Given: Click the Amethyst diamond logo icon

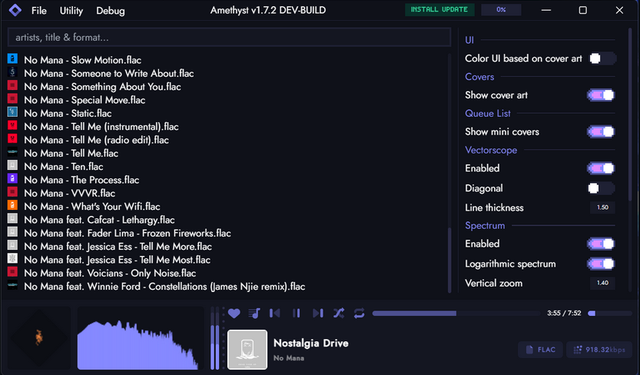Looking at the screenshot, I should tap(15, 10).
